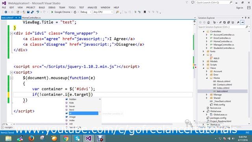Screen dimensions: 252x142
Task: Click the Sync with Active Document icon
Action: coord(220,22)
